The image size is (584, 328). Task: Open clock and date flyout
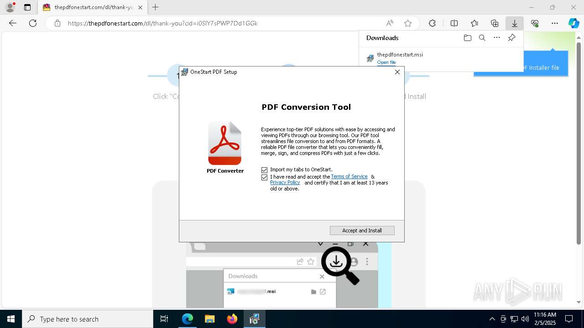tap(545, 318)
